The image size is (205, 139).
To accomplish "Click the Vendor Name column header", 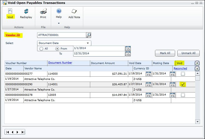I will click(78, 69).
